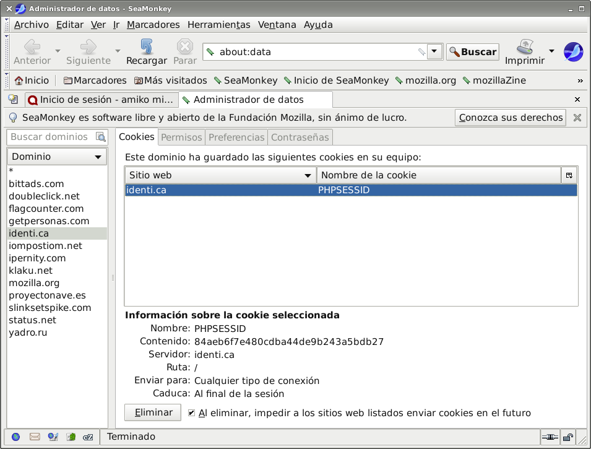Open the Imprimir dropdown arrow

point(552,51)
